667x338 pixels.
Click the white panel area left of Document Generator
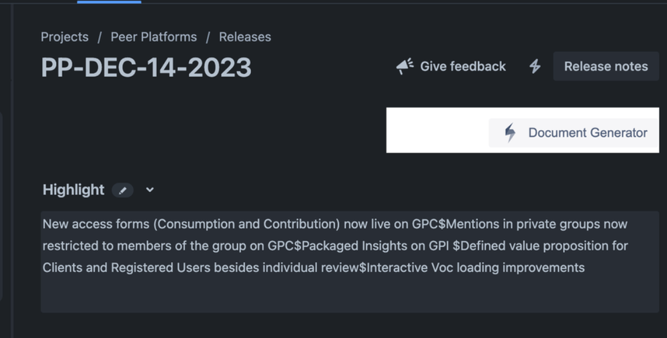437,131
